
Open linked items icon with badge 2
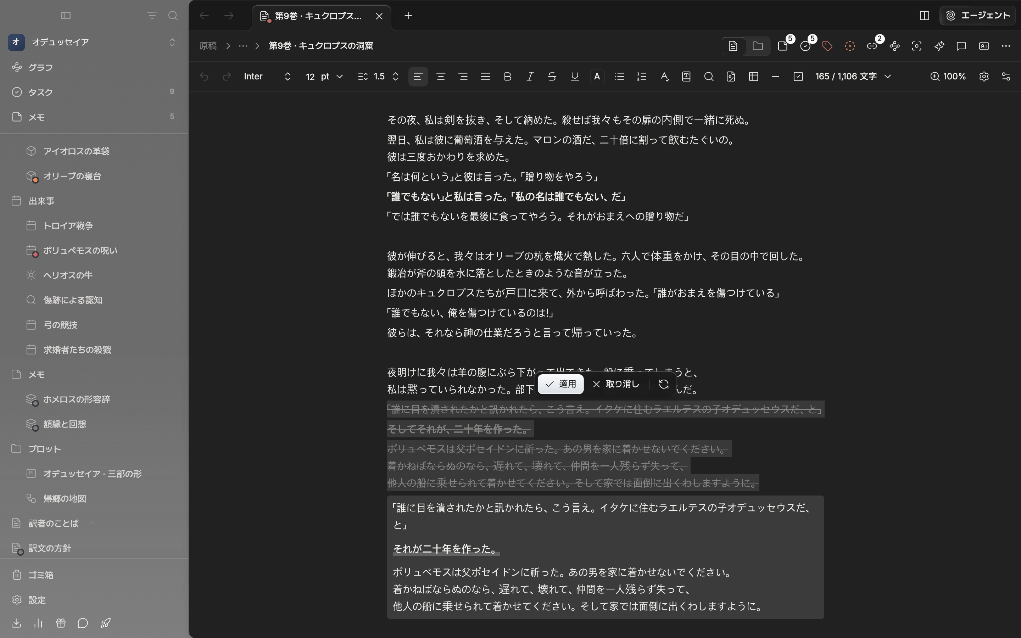click(x=872, y=46)
